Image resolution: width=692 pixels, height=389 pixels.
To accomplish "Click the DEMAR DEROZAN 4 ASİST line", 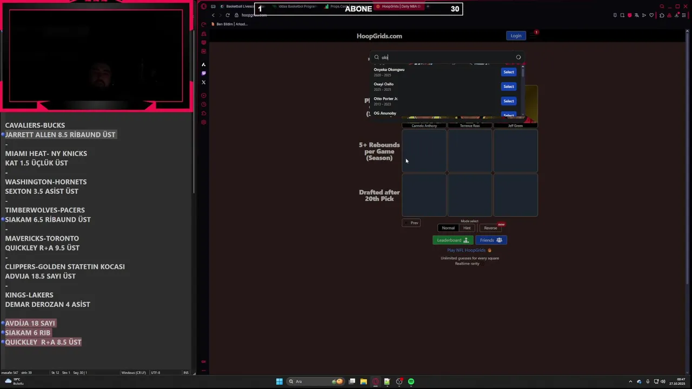I will (48, 304).
